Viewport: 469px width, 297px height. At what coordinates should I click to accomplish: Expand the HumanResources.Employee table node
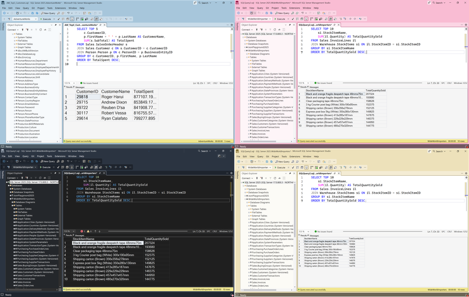click(x=15, y=64)
